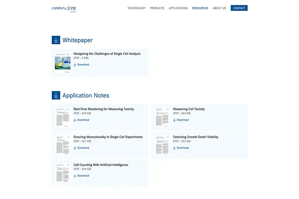Click the download arrow for Ensuring Monoclonality note
This screenshot has height=199, width=299.
click(75, 148)
